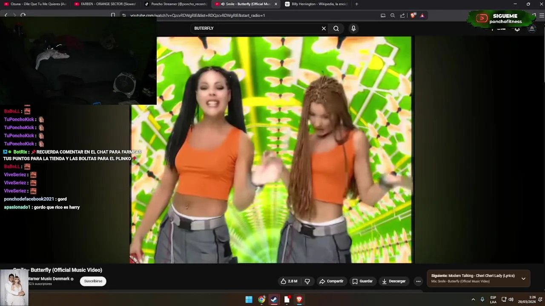Screen dimensions: 545x306
Task: Clear the BUTERFLY search text with the X
Action: click(x=324, y=28)
